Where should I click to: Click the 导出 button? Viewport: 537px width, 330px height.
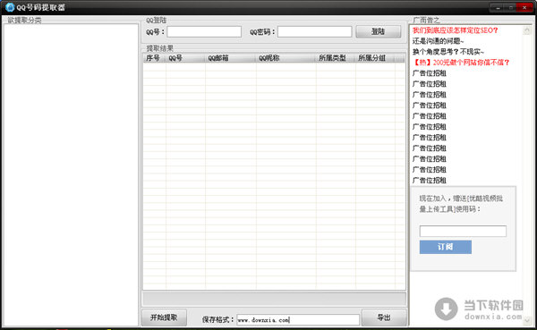384,317
